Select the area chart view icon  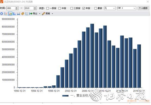pyautogui.click(x=14, y=14)
